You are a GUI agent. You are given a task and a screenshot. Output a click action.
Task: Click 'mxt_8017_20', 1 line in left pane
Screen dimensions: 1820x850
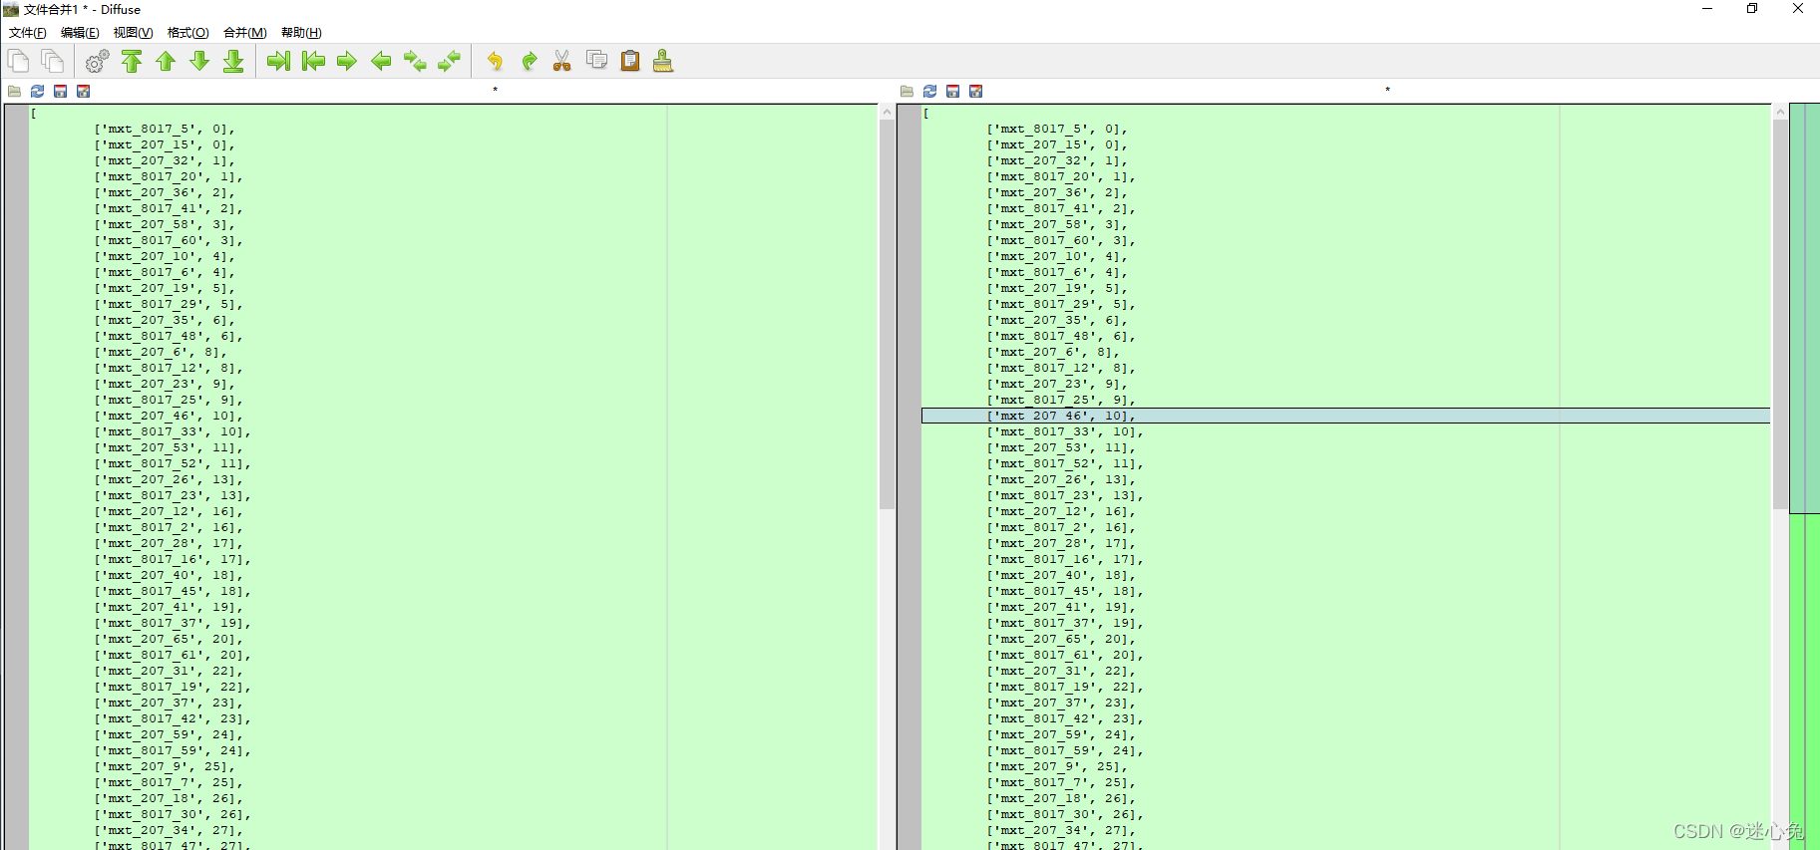point(169,176)
